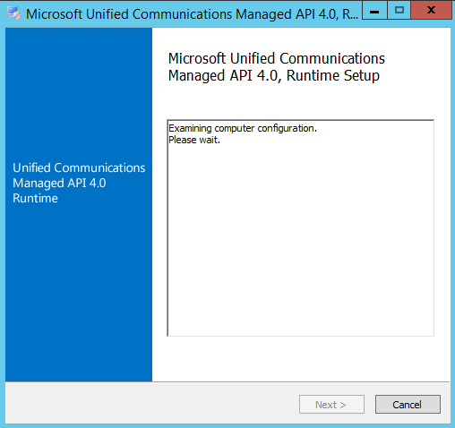Click the 'Unified Communications' text in the blue sidebar
Image resolution: width=455 pixels, height=428 pixels.
point(79,167)
